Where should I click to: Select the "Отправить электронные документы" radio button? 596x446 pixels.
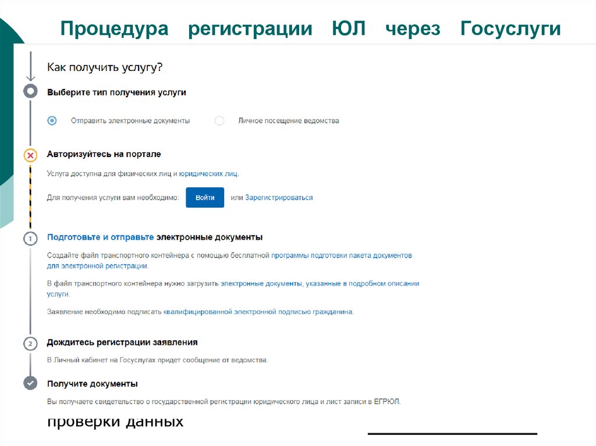pos(52,120)
